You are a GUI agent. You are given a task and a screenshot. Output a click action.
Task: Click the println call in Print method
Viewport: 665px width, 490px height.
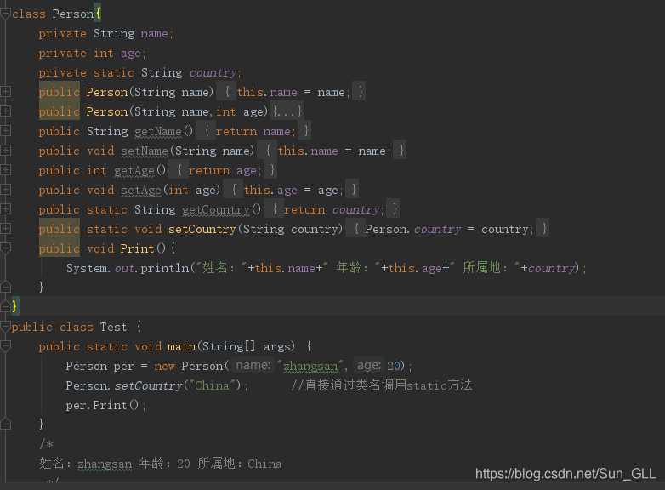[x=165, y=268]
